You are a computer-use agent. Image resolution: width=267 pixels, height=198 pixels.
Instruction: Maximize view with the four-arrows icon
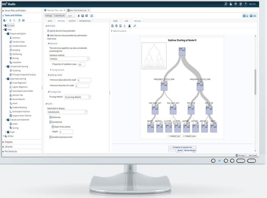pos(92,16)
